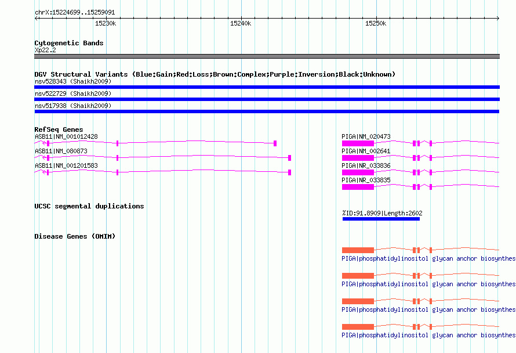Select the UCSC segmental duplications track title
This screenshot has height=353, width=516.
pos(89,206)
